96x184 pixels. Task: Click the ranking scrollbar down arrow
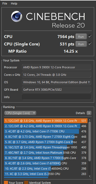(90, 176)
